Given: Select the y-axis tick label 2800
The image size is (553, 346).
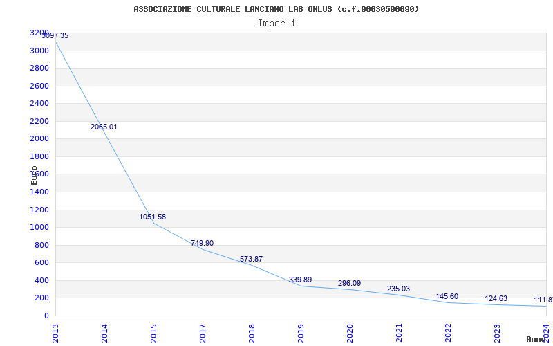Looking at the screenshot, I should (39, 68).
